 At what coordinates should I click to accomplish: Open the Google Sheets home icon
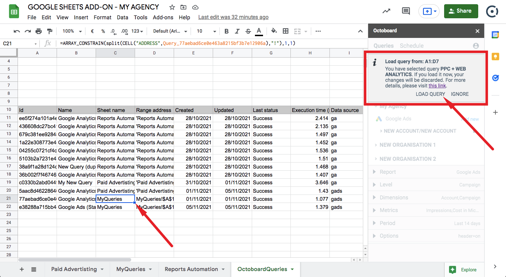[14, 12]
